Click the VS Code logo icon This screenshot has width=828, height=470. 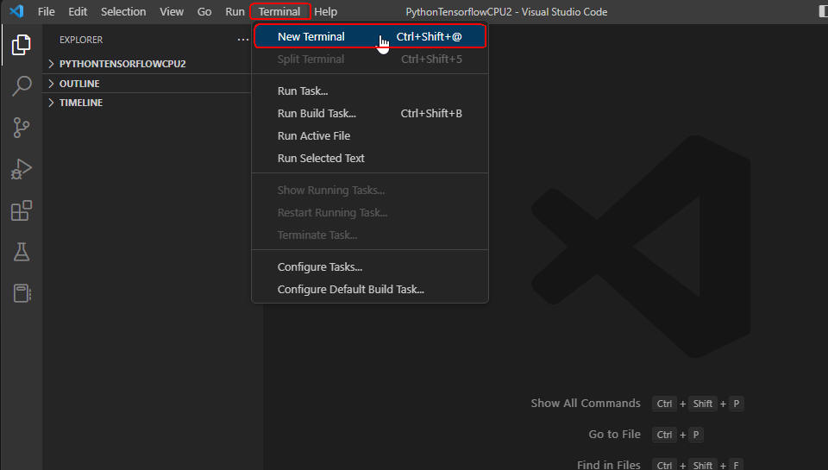(16, 11)
